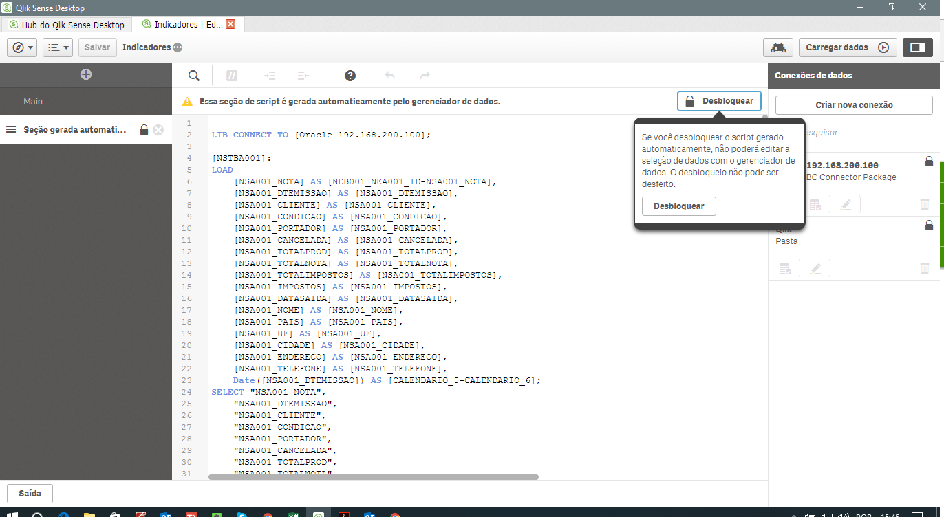Viewport: 944px width, 517px height.
Task: Close the Indicadores tab
Action: tap(230, 24)
